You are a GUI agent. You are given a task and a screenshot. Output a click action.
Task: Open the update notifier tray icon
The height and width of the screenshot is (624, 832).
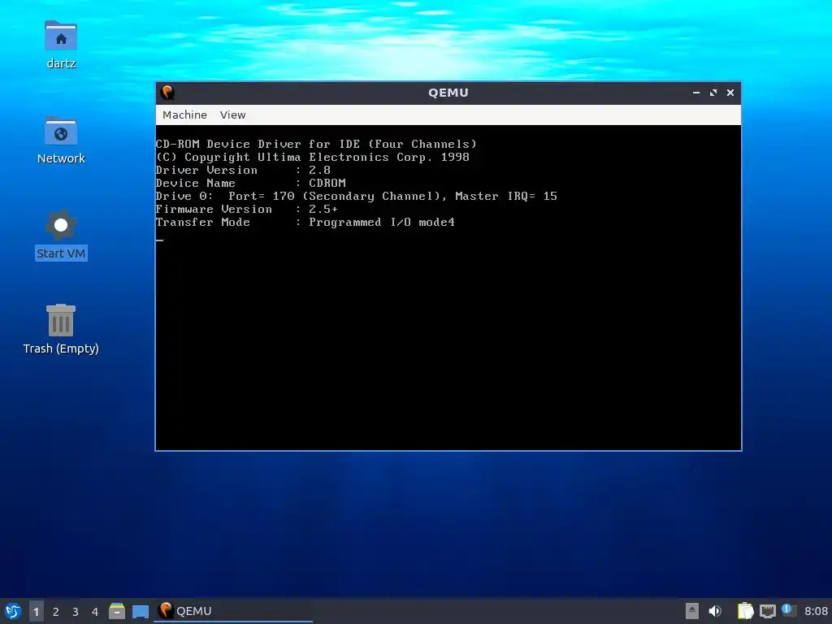788,610
